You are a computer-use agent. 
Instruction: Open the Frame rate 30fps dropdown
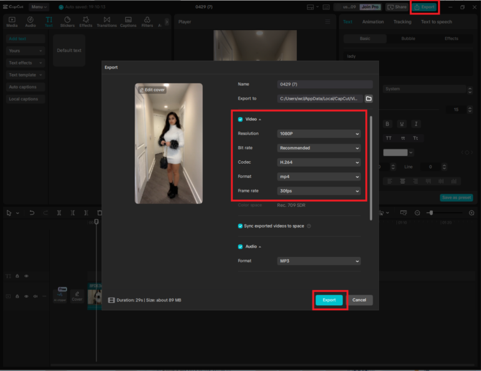click(319, 191)
